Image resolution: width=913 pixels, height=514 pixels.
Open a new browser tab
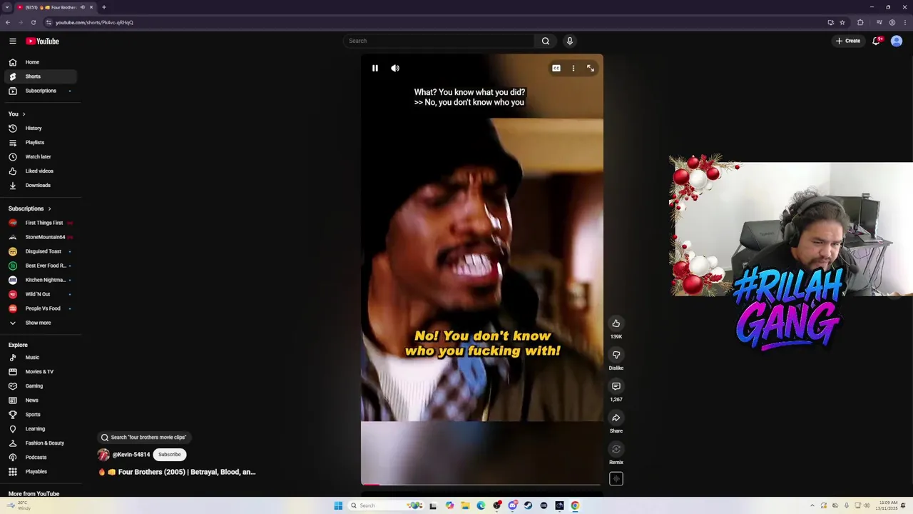[104, 7]
